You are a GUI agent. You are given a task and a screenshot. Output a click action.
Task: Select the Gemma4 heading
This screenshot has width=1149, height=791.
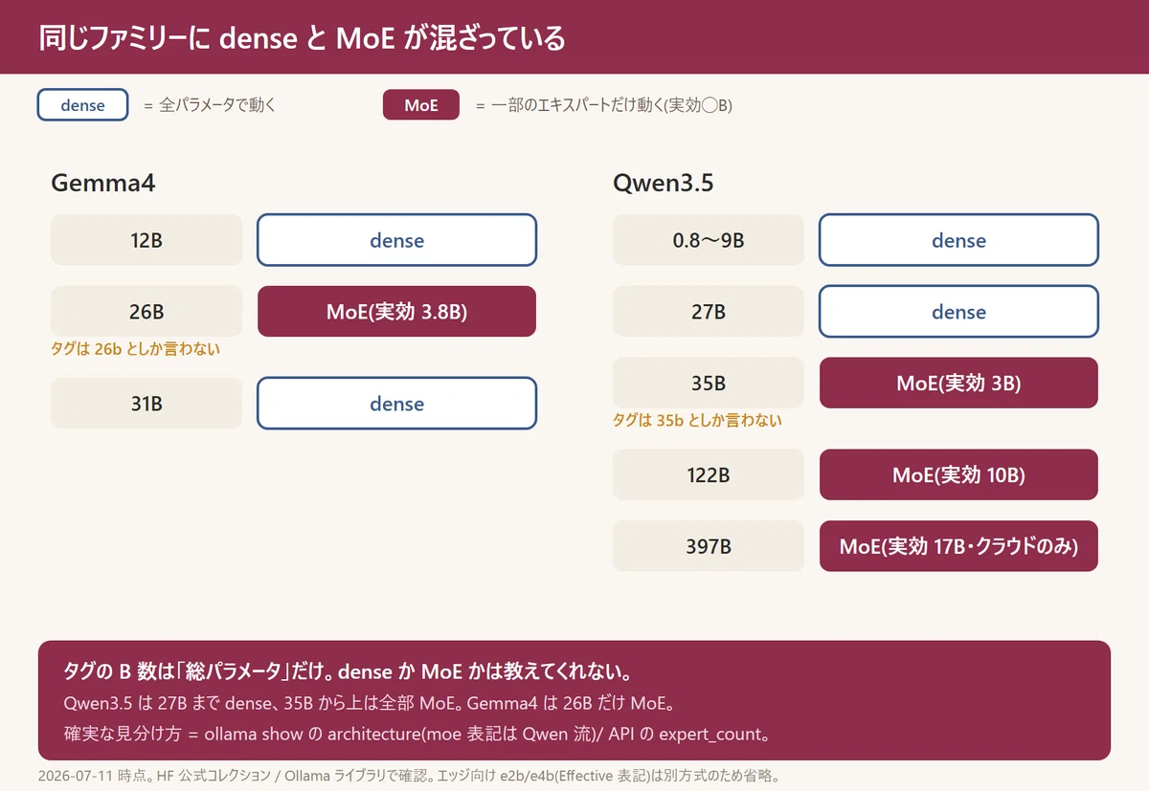(103, 183)
